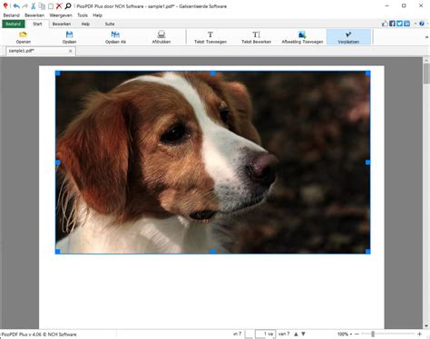430x339 pixels.
Task: Cut selection with scissors icon
Action: point(34,5)
